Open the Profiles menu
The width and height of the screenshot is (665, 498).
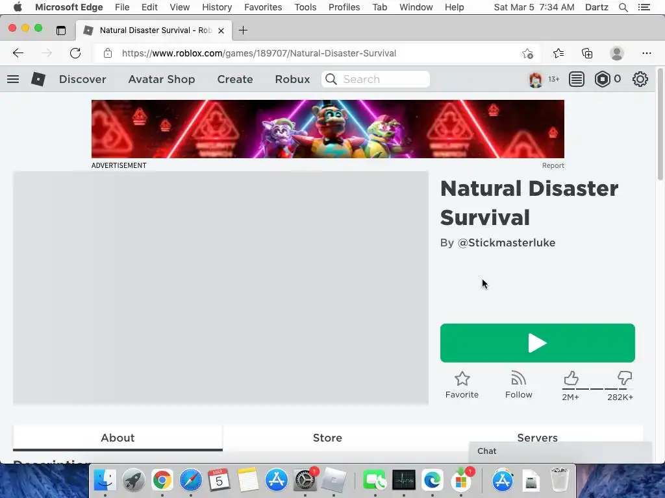pyautogui.click(x=344, y=7)
